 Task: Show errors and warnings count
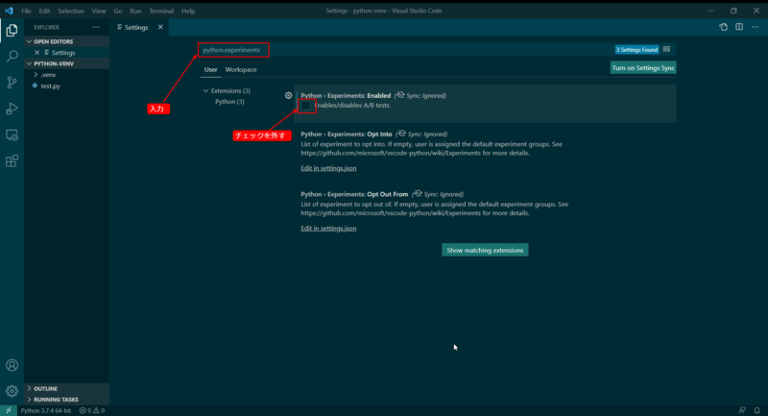(92, 410)
